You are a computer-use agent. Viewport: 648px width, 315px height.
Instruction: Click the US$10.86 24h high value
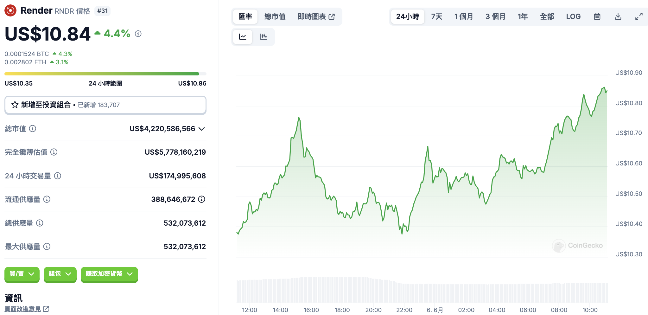192,83
